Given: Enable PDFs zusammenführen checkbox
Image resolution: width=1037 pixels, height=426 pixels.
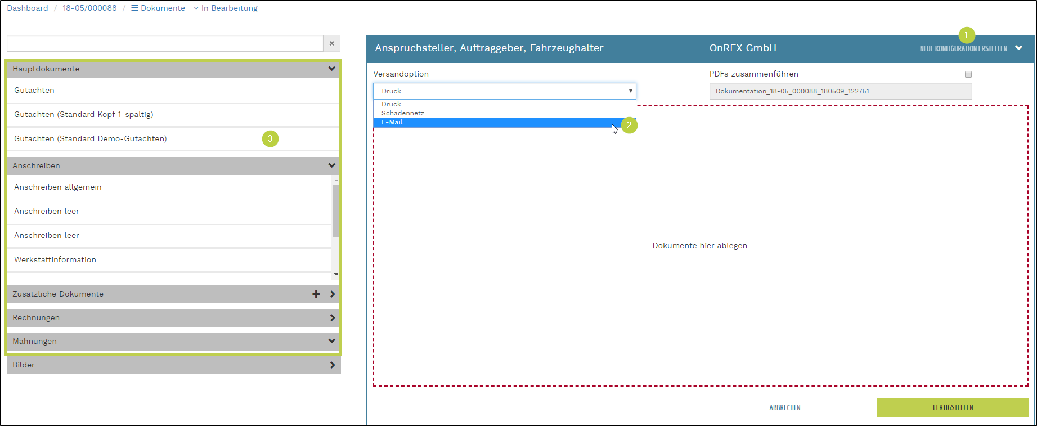Looking at the screenshot, I should pos(968,74).
